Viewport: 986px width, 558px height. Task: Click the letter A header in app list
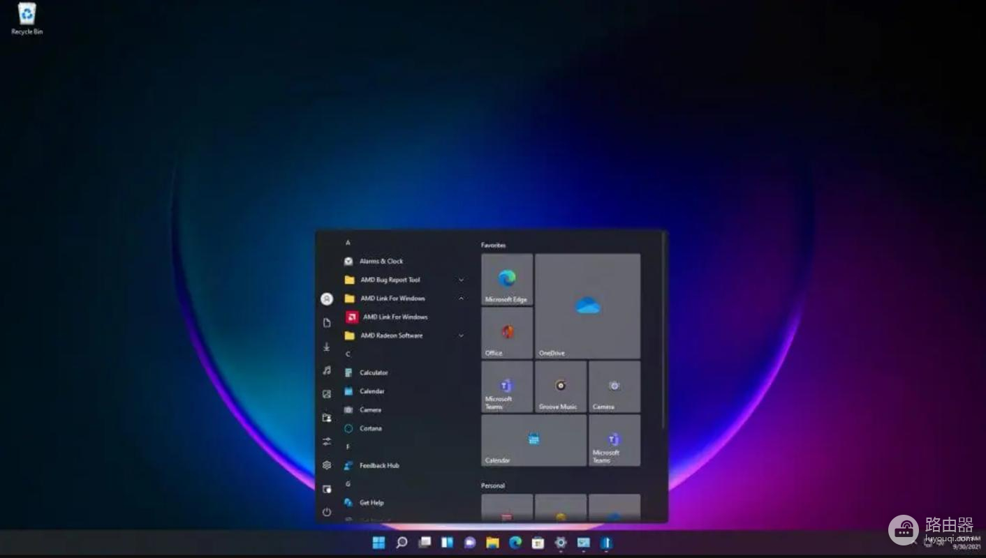[x=348, y=243]
